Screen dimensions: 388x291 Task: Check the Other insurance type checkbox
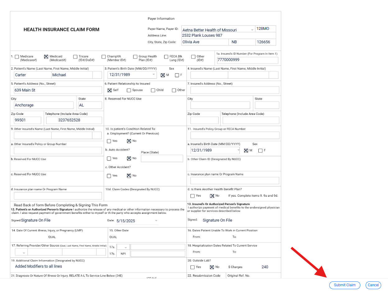(x=193, y=57)
